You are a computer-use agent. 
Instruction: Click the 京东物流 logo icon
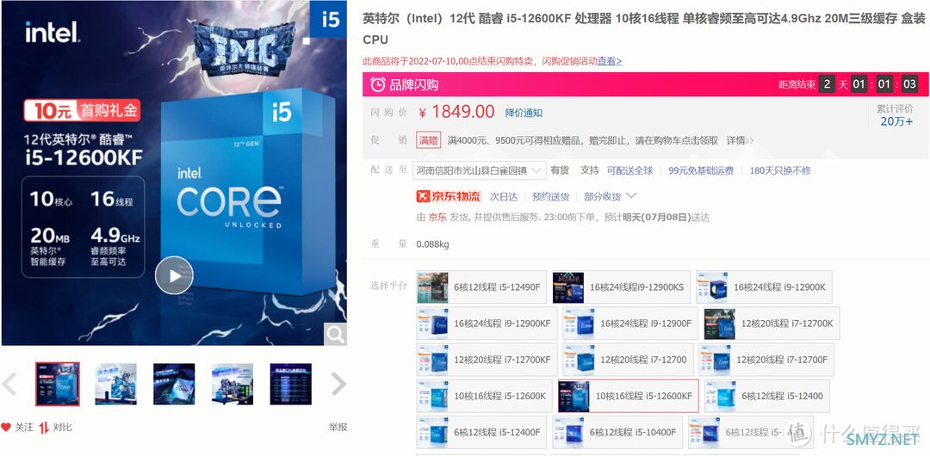[449, 196]
